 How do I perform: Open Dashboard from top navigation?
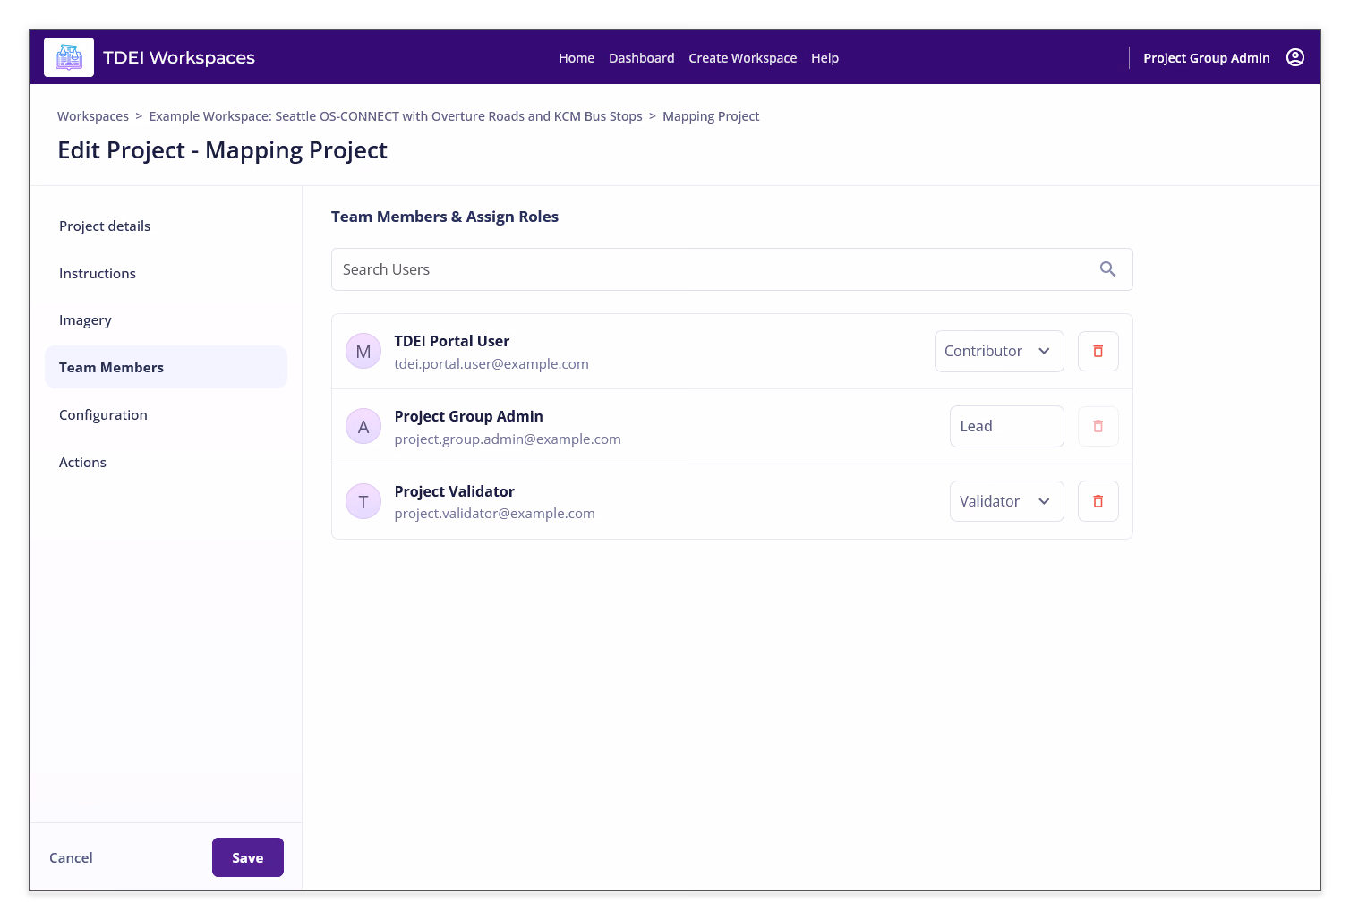click(642, 58)
